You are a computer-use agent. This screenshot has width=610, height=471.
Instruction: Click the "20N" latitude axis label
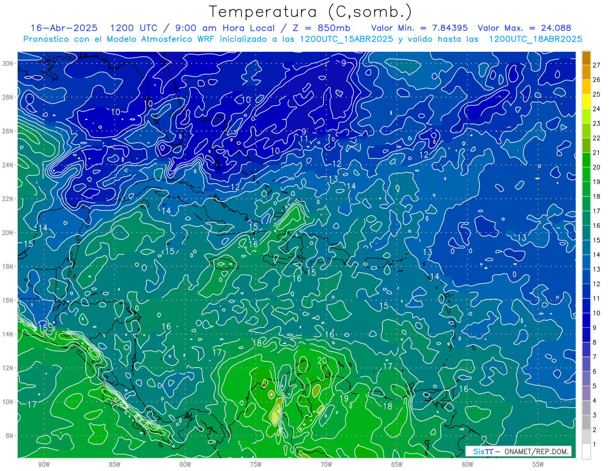coord(7,233)
